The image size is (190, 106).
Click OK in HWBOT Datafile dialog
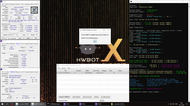(x=95, y=41)
